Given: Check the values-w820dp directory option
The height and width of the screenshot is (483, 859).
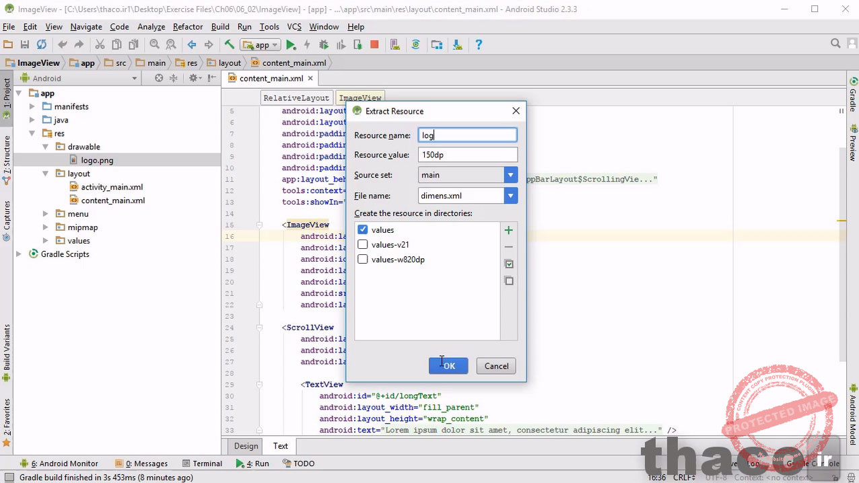Looking at the screenshot, I should click(363, 259).
